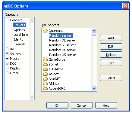Select the Sounds tree label
The height and width of the screenshot is (113, 132).
tap(15, 54)
